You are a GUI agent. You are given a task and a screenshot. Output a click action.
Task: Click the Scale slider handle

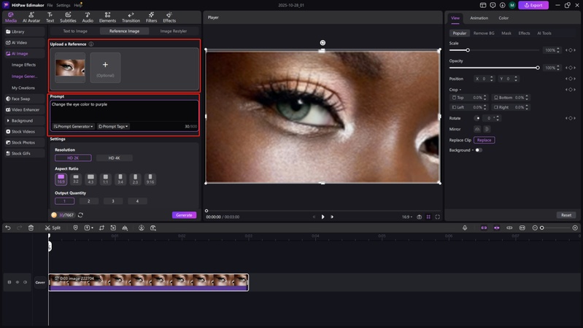click(x=468, y=50)
